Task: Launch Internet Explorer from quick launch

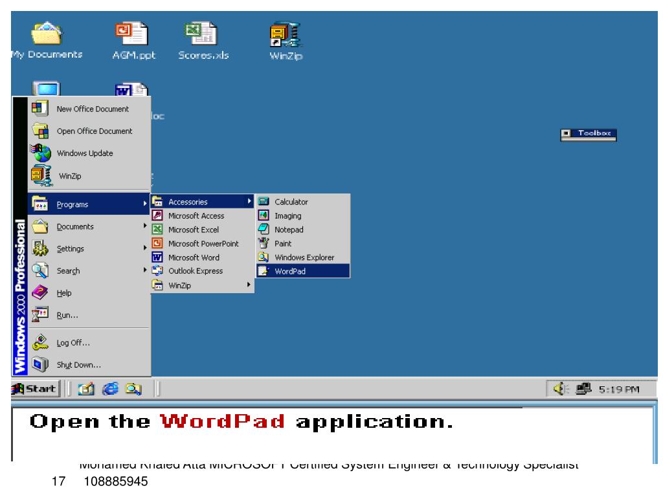Action: coord(110,389)
